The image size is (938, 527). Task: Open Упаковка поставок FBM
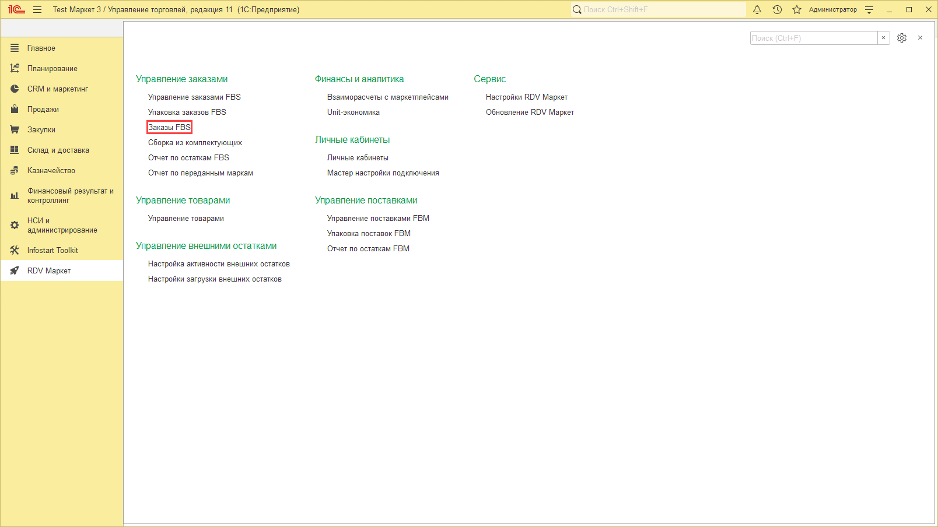(369, 233)
